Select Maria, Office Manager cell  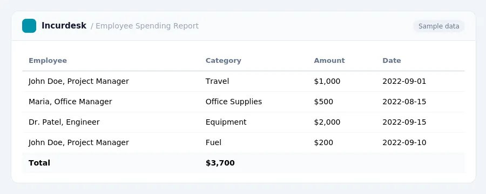pyautogui.click(x=70, y=102)
